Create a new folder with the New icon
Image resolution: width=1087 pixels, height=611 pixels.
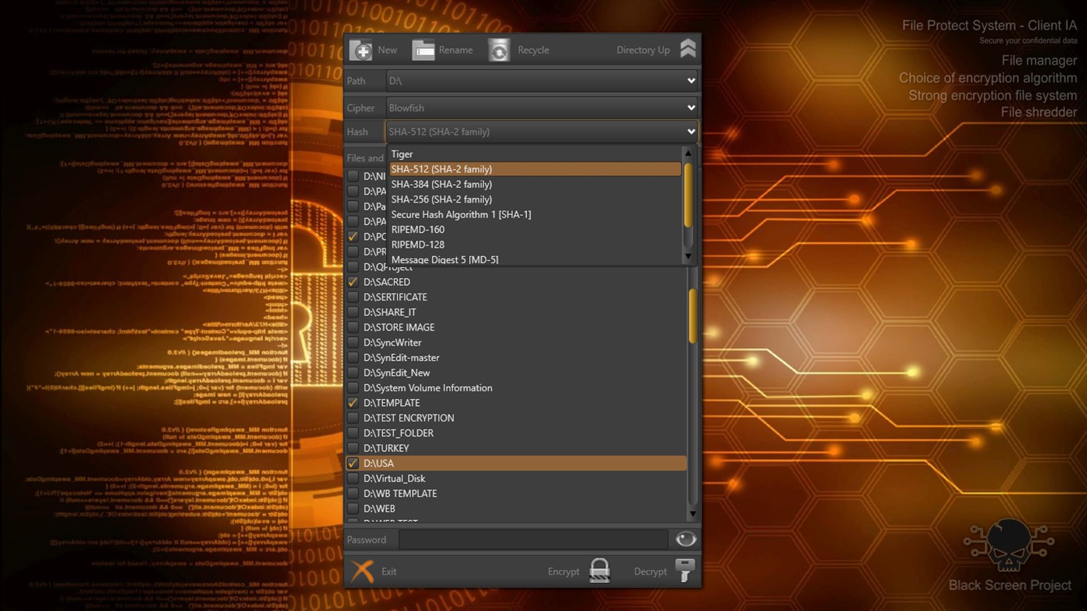tap(361, 49)
